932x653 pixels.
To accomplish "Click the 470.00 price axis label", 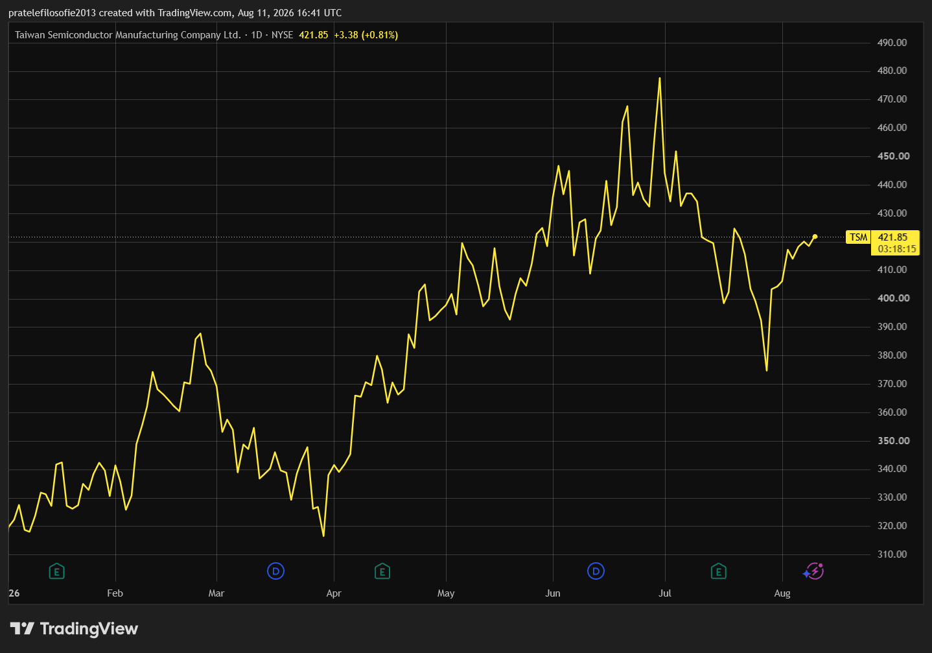I will pyautogui.click(x=892, y=99).
